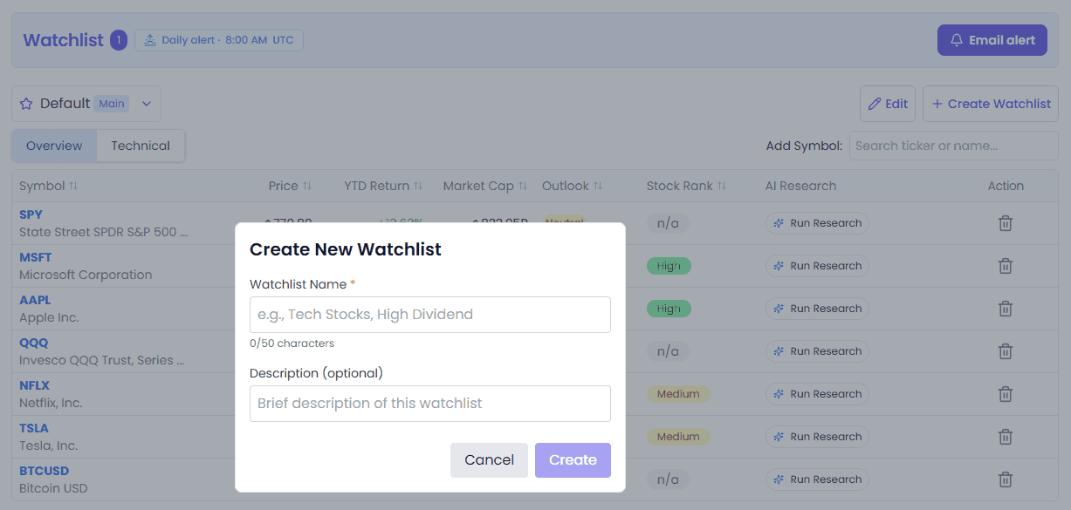Screen dimensions: 1071x510
Task: Delete SPY row using trash icon
Action: click(1006, 223)
